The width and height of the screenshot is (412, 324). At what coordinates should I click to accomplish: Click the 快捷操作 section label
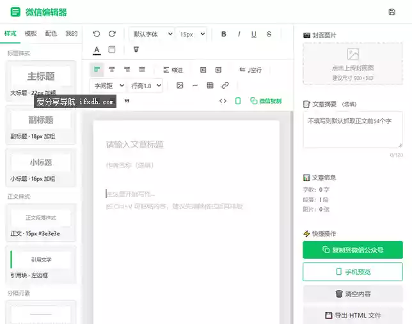point(324,234)
